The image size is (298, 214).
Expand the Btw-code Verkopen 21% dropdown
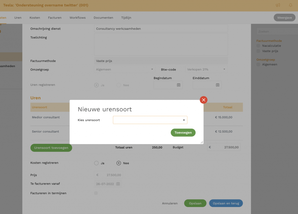click(224, 69)
